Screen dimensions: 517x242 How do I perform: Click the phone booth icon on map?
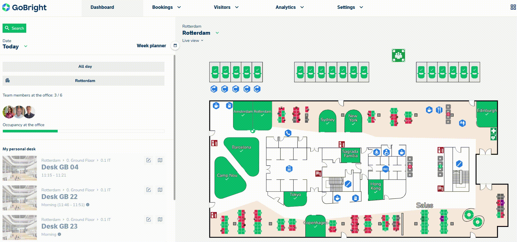pyautogui.click(x=288, y=133)
